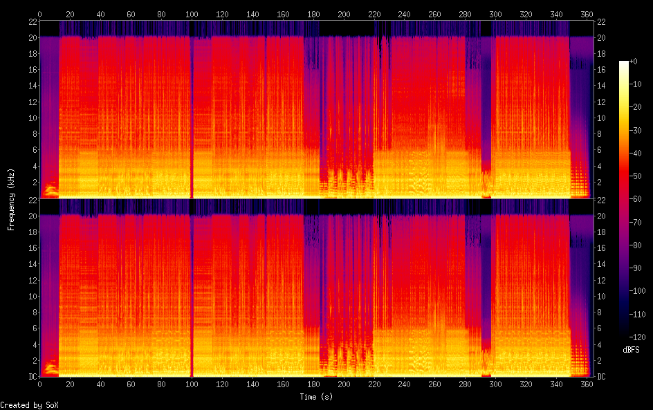Image resolution: width=653 pixels, height=410 pixels.
Task: Click '0' on the bottom time axis
Action: click(39, 384)
